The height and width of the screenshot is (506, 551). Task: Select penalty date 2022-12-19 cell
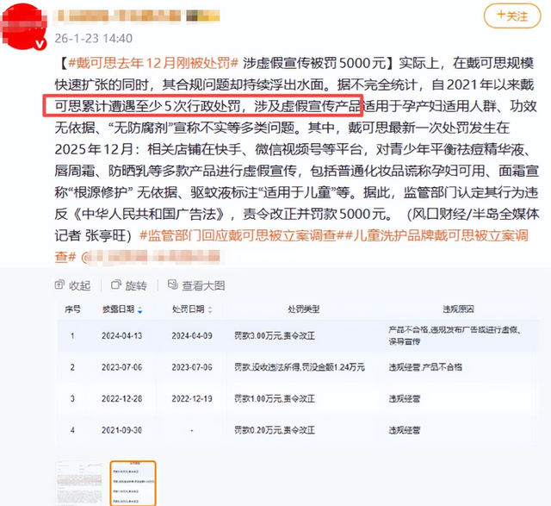[192, 398]
